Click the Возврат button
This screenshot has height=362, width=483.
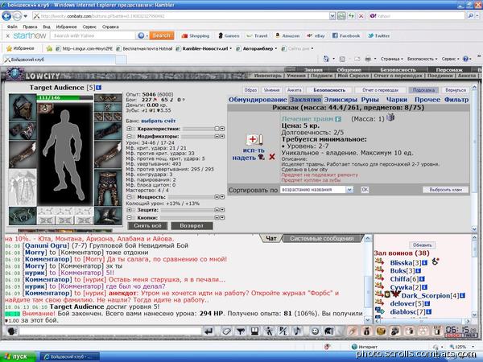click(192, 225)
